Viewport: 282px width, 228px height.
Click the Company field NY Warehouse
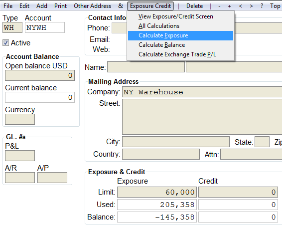[x=202, y=92]
